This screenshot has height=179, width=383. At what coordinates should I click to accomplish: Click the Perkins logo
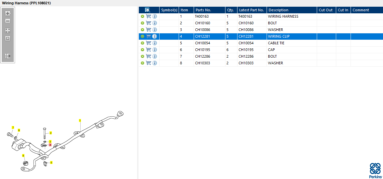coord(375,171)
